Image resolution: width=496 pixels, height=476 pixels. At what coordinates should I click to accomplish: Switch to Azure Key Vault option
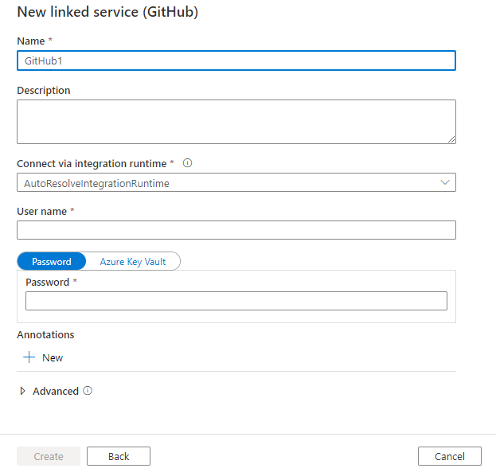click(x=133, y=261)
